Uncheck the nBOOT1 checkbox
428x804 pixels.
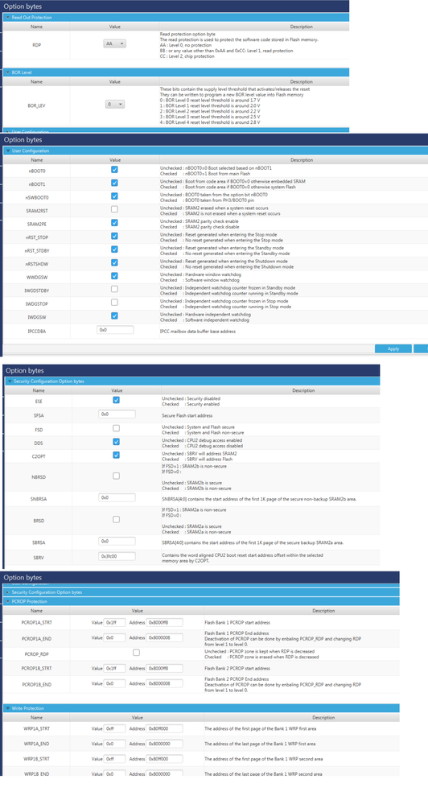pos(114,183)
